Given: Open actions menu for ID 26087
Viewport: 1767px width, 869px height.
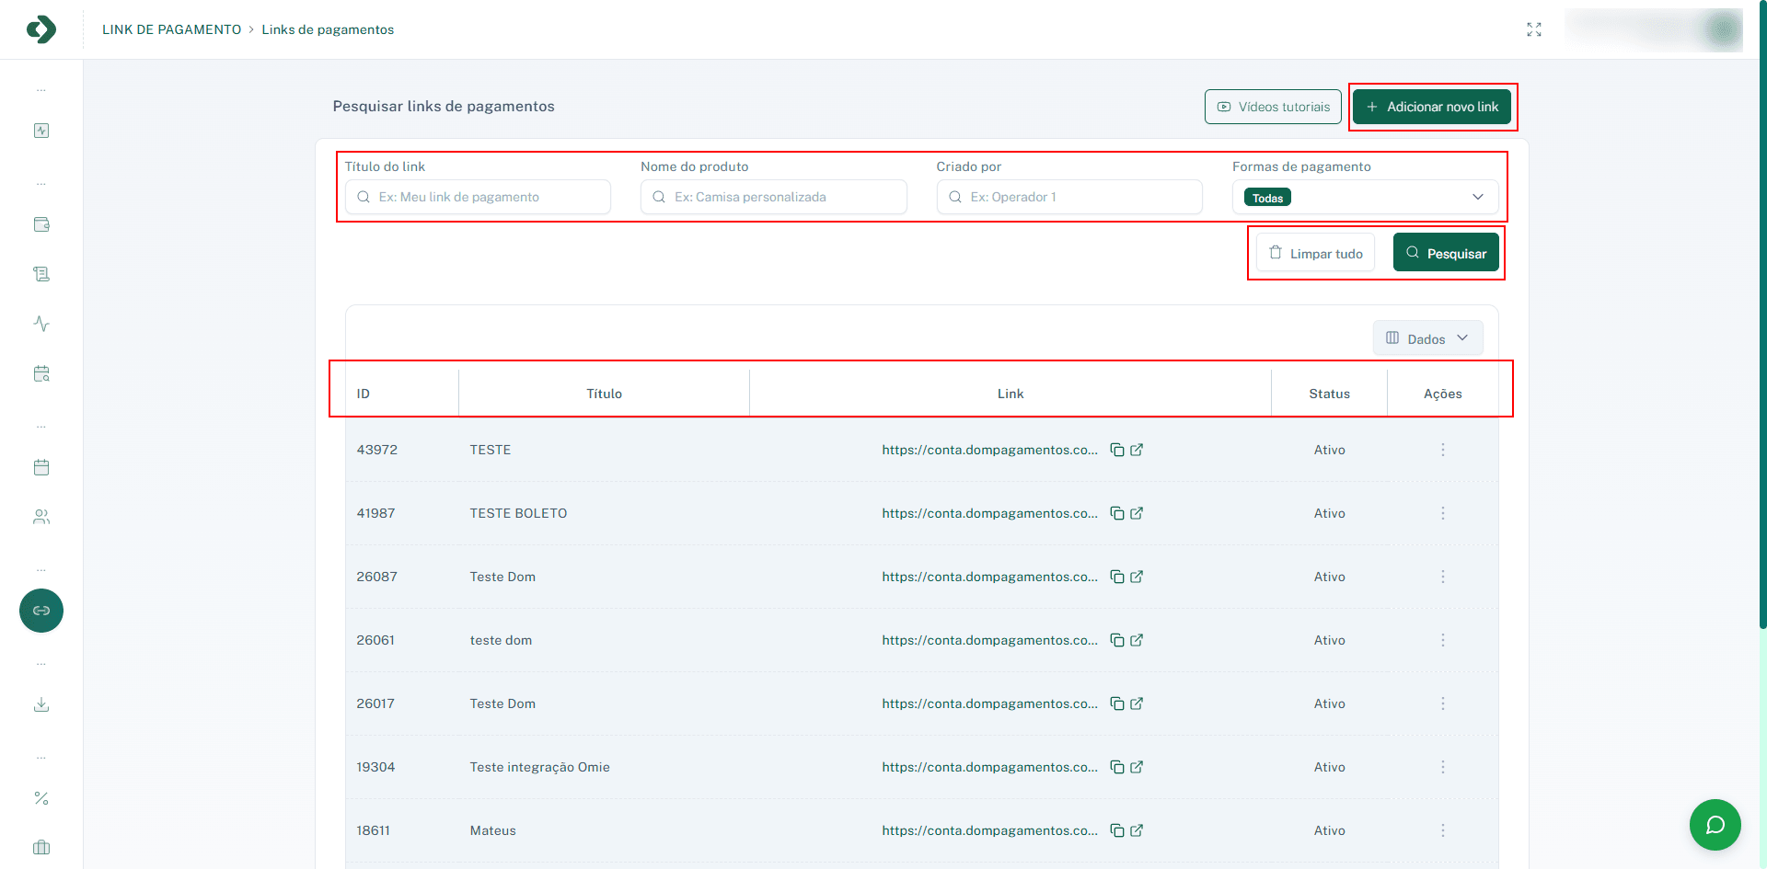Looking at the screenshot, I should point(1442,577).
